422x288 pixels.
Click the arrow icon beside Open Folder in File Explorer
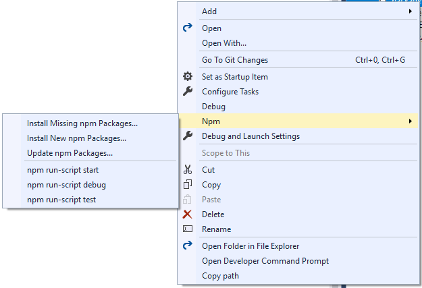tap(188, 246)
